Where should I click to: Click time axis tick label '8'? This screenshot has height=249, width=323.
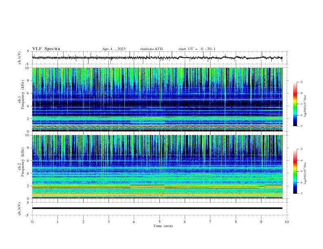pos(236,222)
